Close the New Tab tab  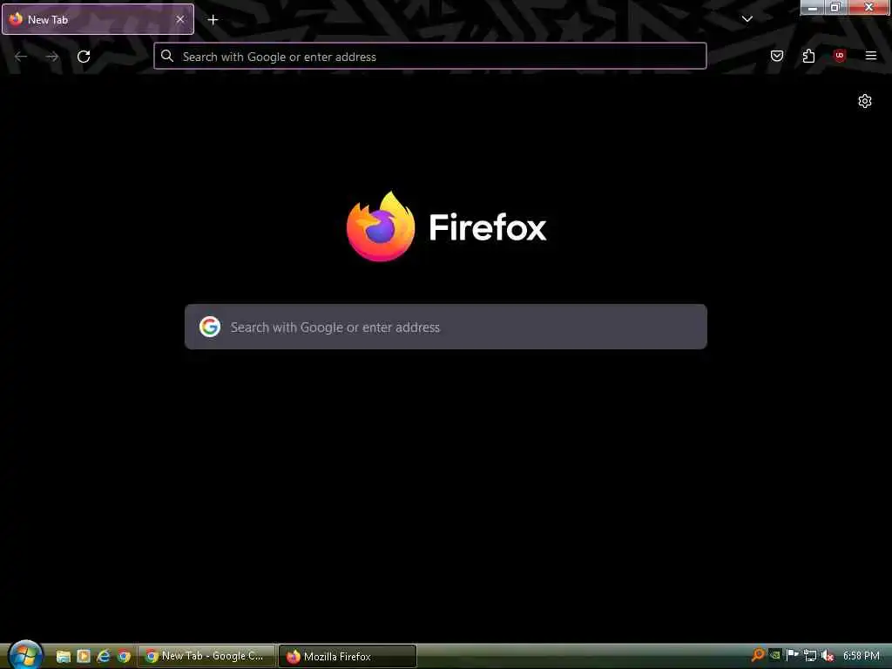[179, 19]
